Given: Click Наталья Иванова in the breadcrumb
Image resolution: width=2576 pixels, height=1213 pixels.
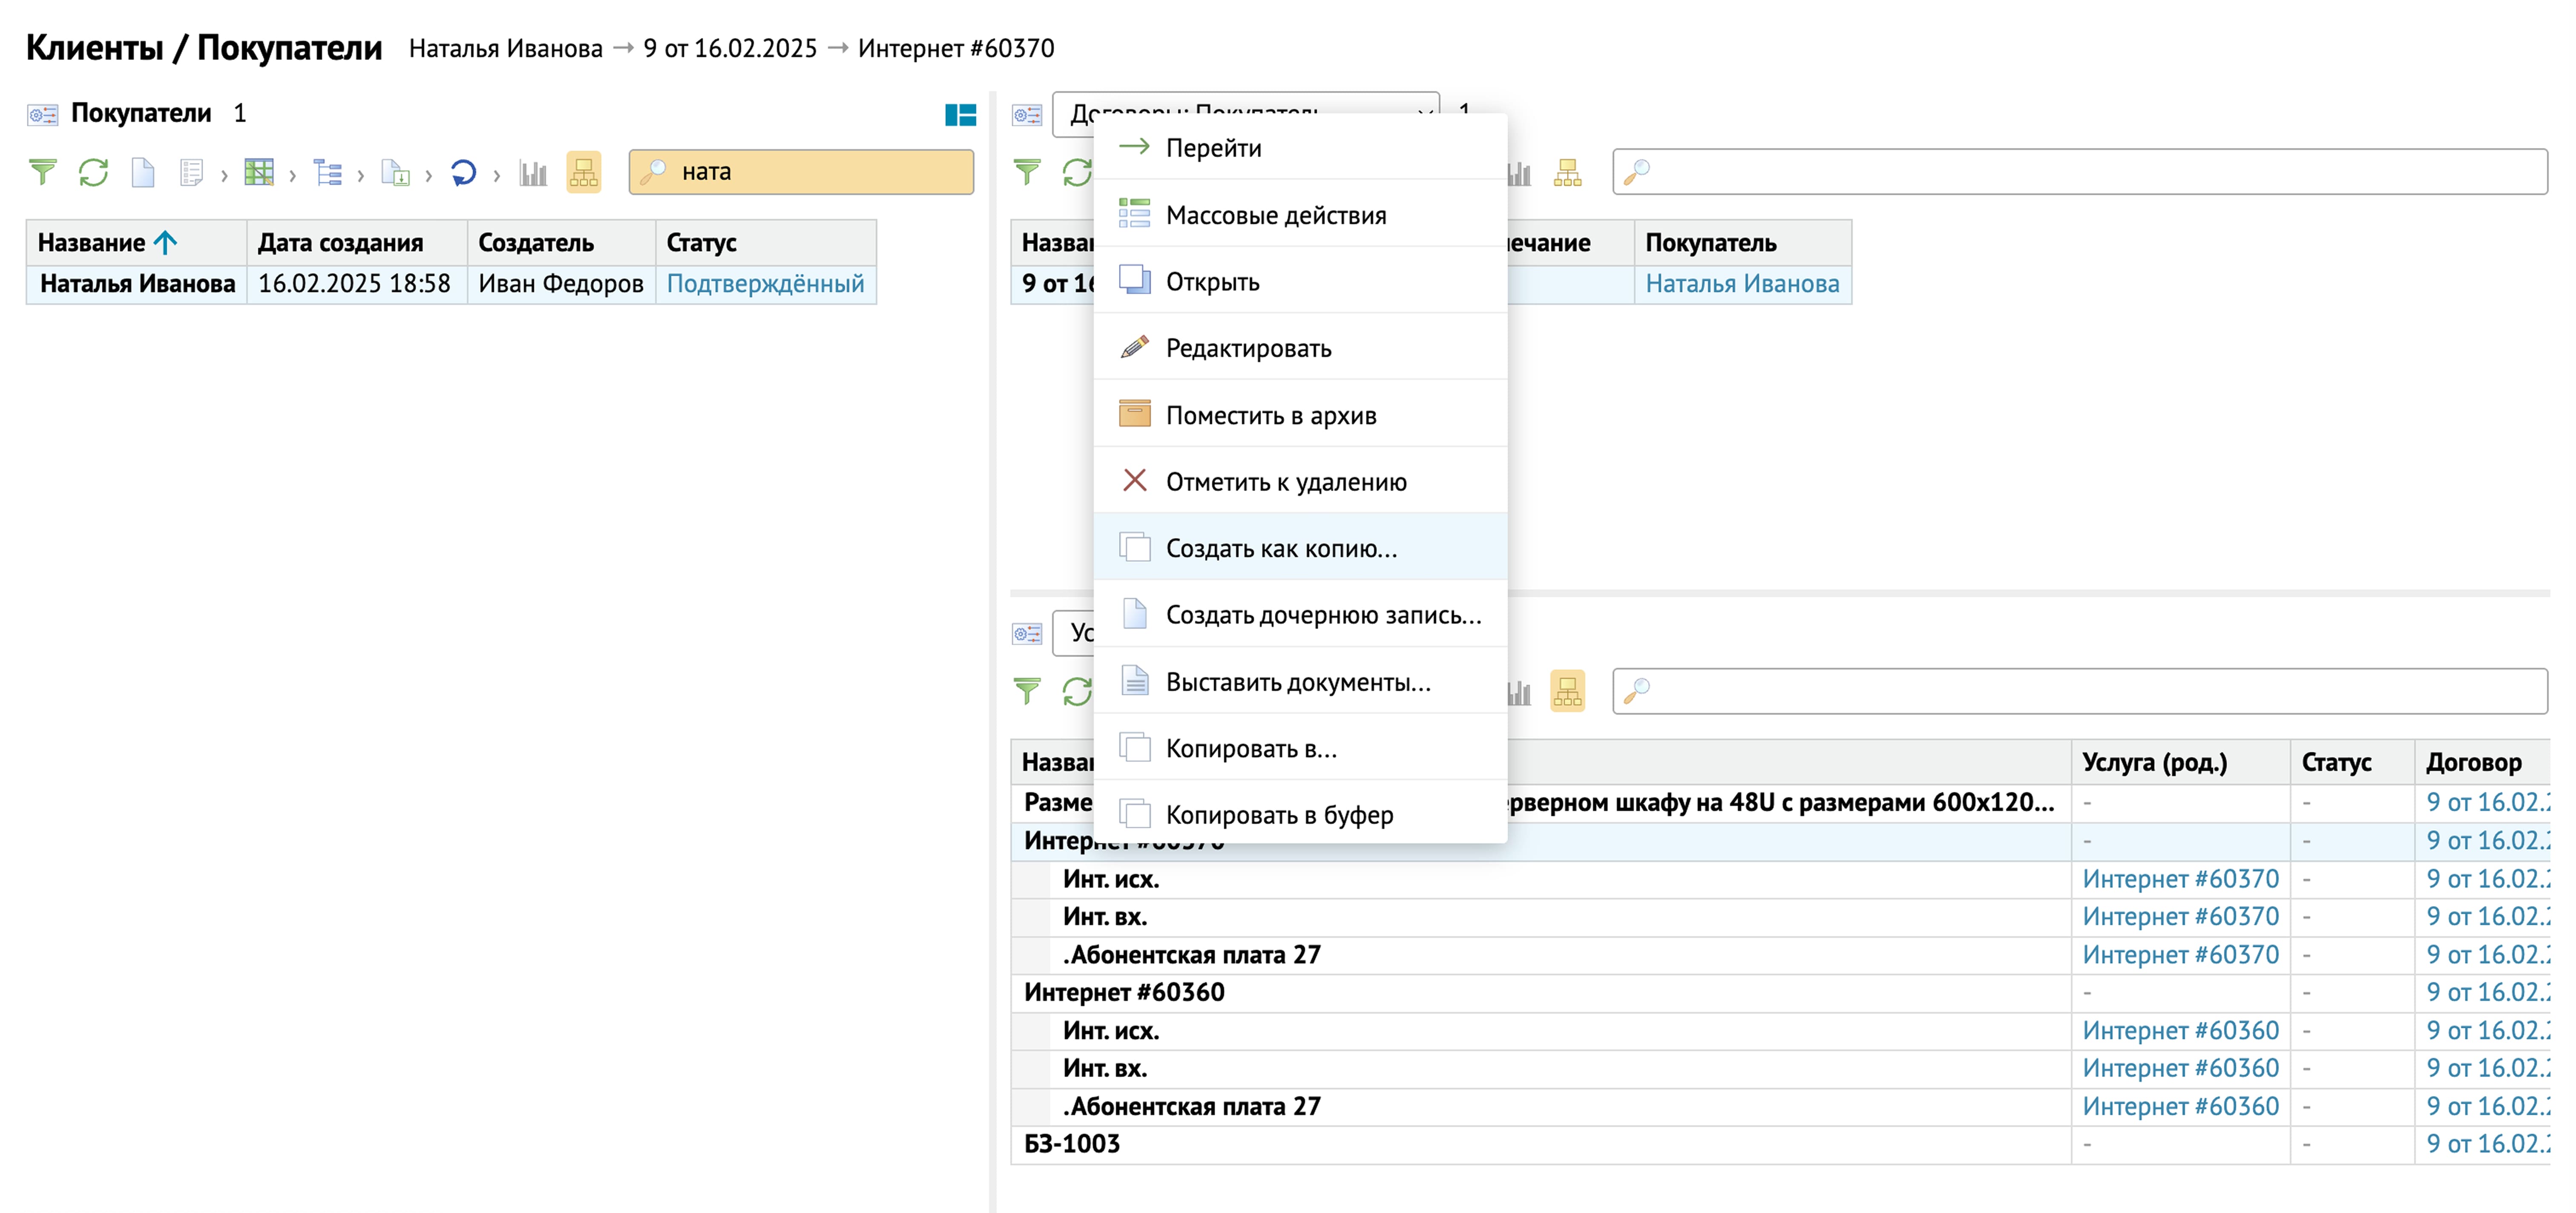Looking at the screenshot, I should [505, 48].
